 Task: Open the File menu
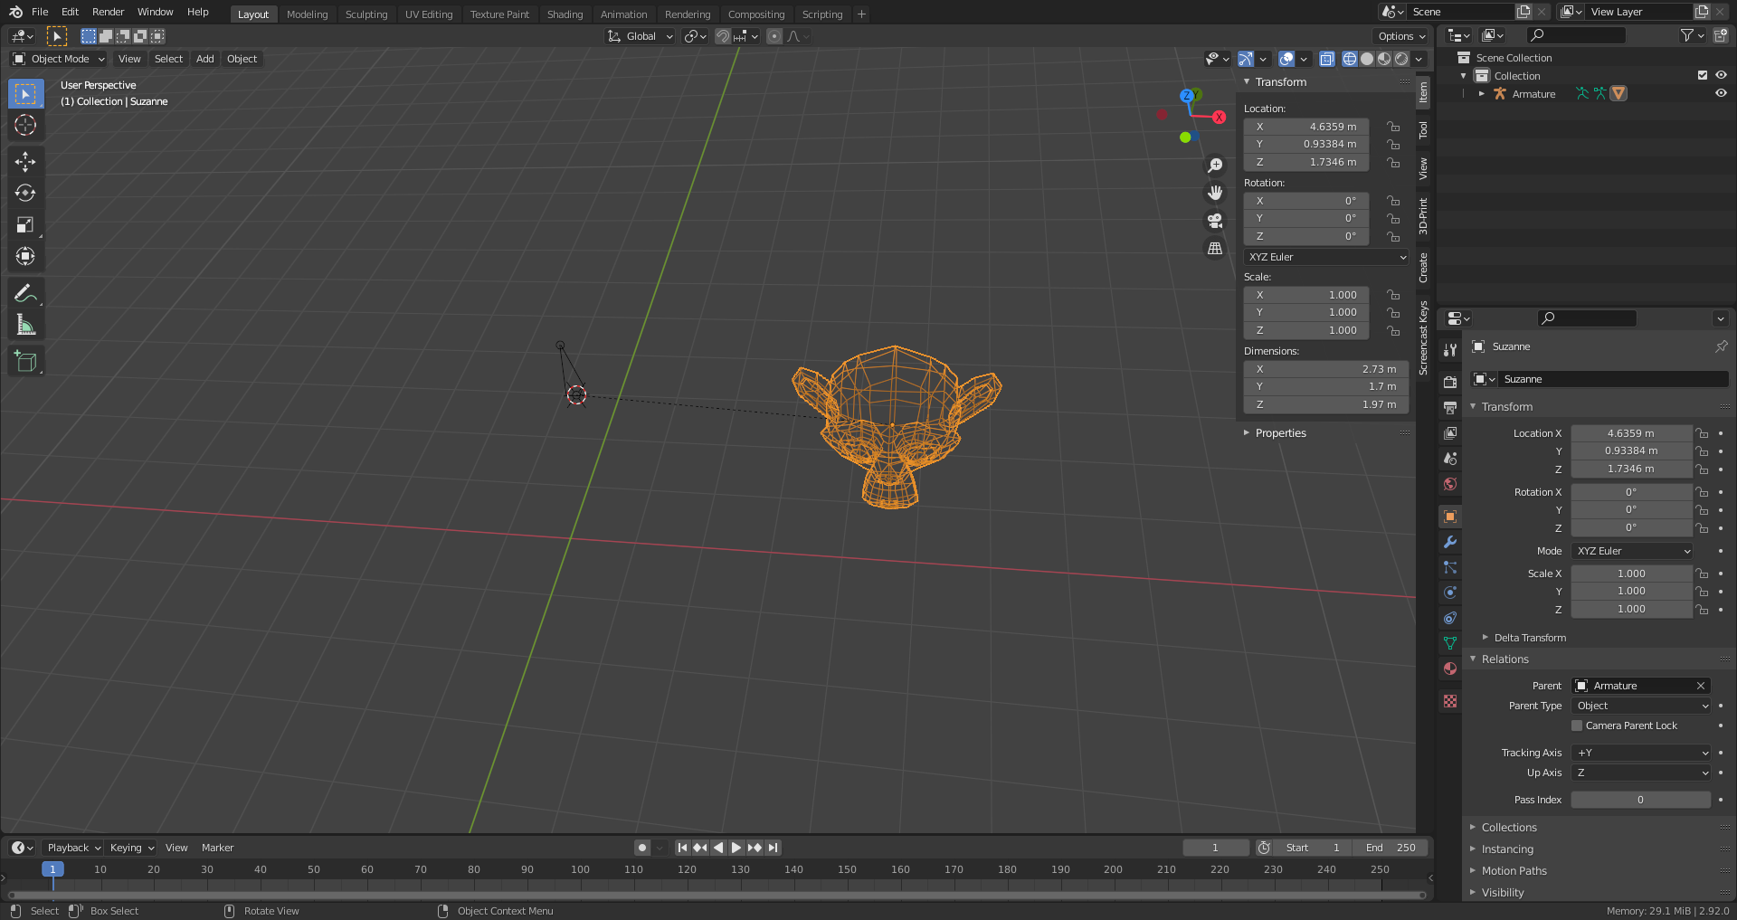point(40,12)
